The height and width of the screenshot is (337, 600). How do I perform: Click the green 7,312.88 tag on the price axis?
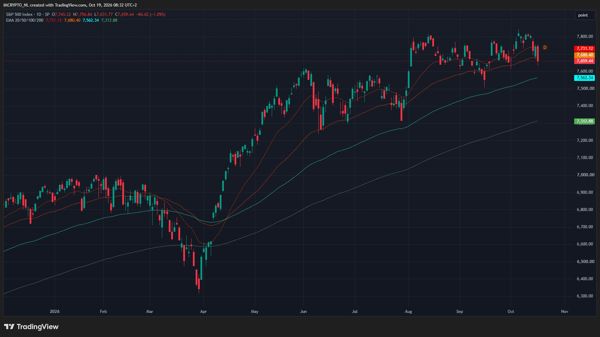[x=585, y=121]
